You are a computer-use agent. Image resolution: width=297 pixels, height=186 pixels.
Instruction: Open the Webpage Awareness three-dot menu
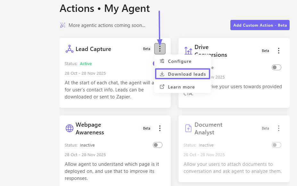[x=160, y=128]
